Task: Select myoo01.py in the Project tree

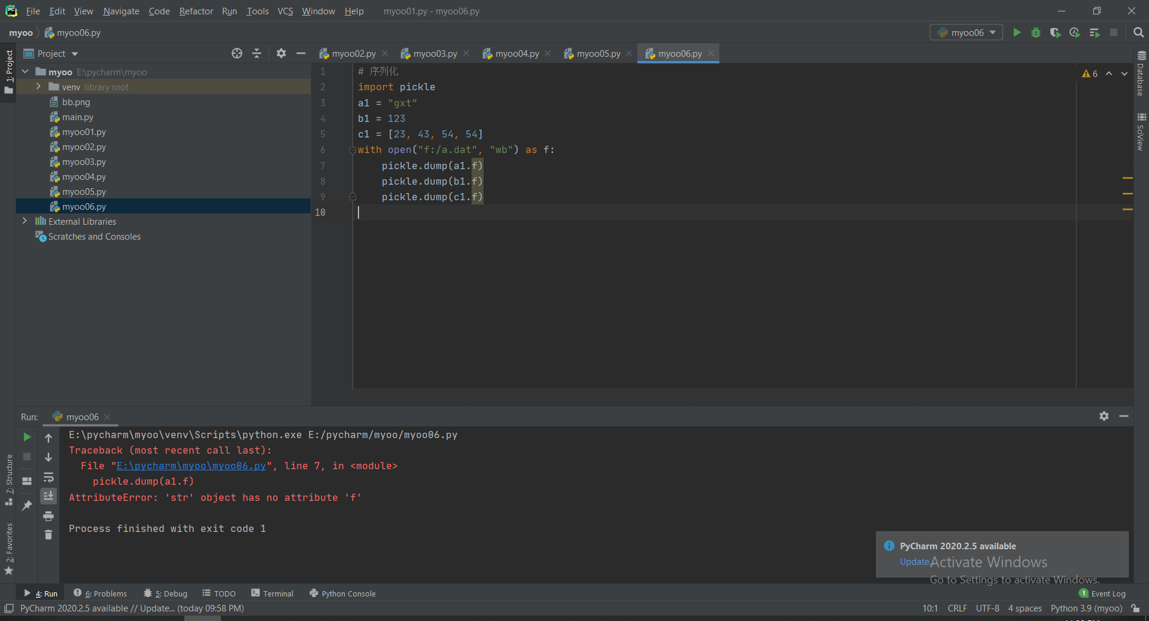Action: click(x=84, y=132)
